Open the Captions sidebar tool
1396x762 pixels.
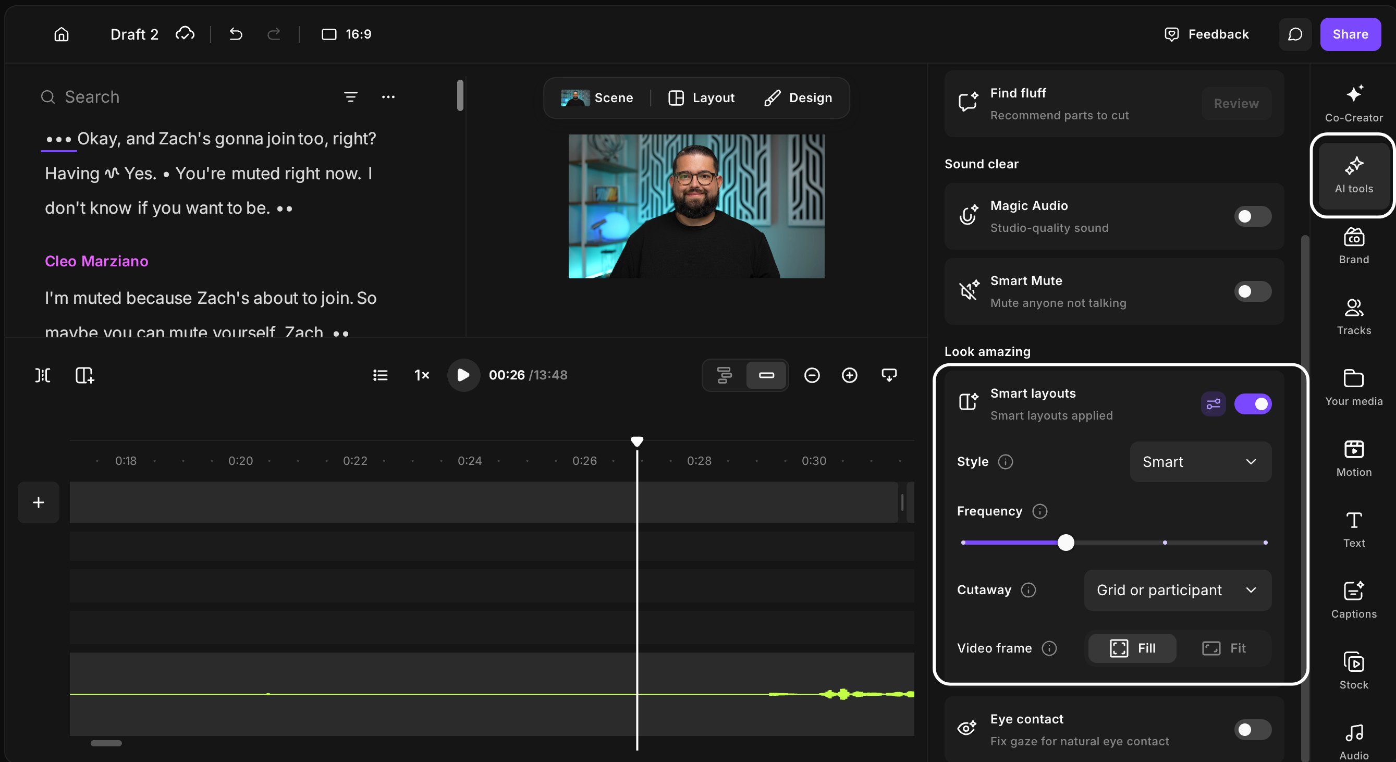point(1353,600)
